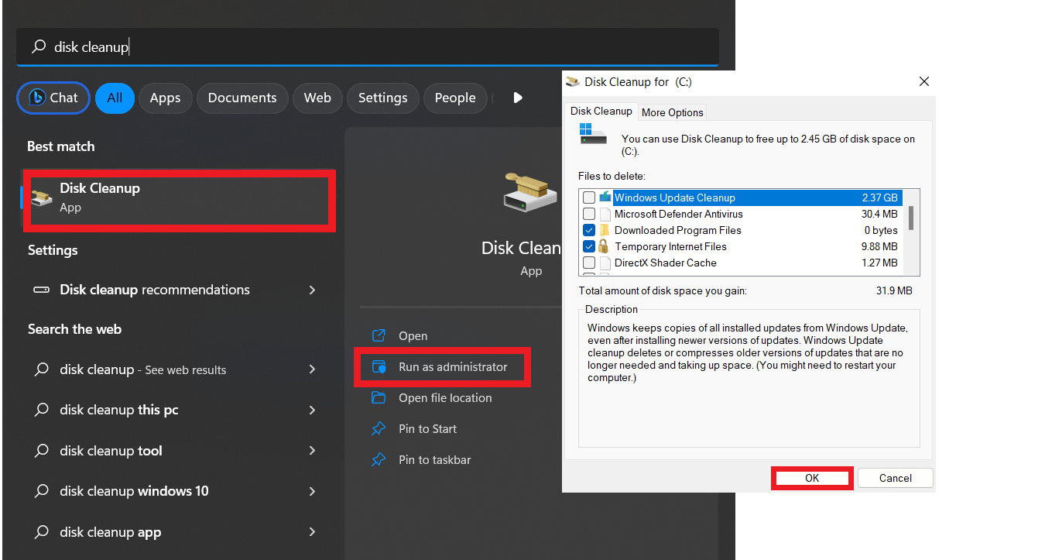1045x560 pixels.
Task: Filter search results by Settings
Action: point(382,98)
